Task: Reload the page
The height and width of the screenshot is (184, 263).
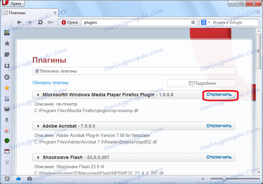Action: coord(40,22)
